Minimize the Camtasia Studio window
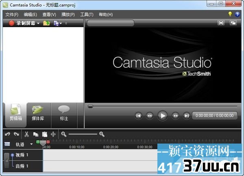Viewport: 244px width, 176px height. (x=211, y=4)
